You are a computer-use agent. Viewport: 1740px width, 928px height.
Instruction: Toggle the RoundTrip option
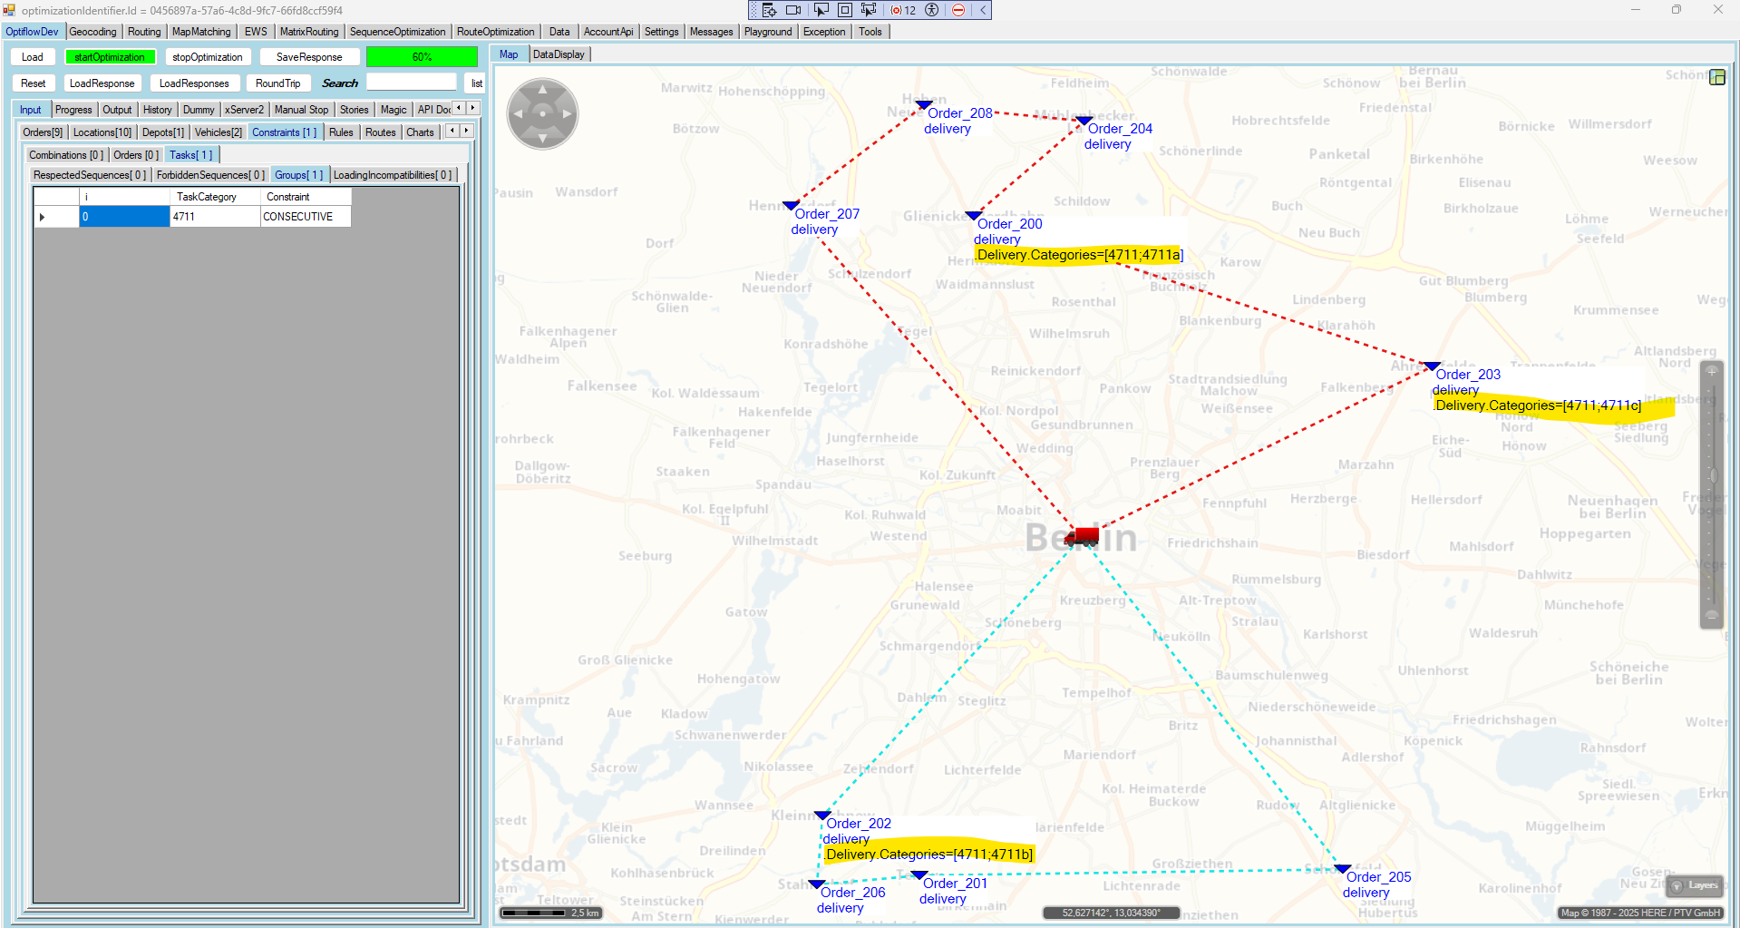277,83
